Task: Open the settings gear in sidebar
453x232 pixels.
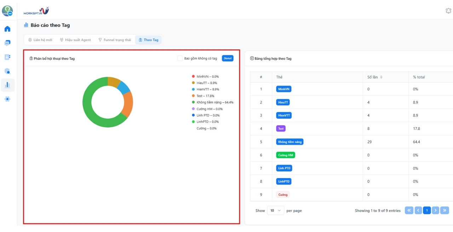Action: pyautogui.click(x=7, y=99)
